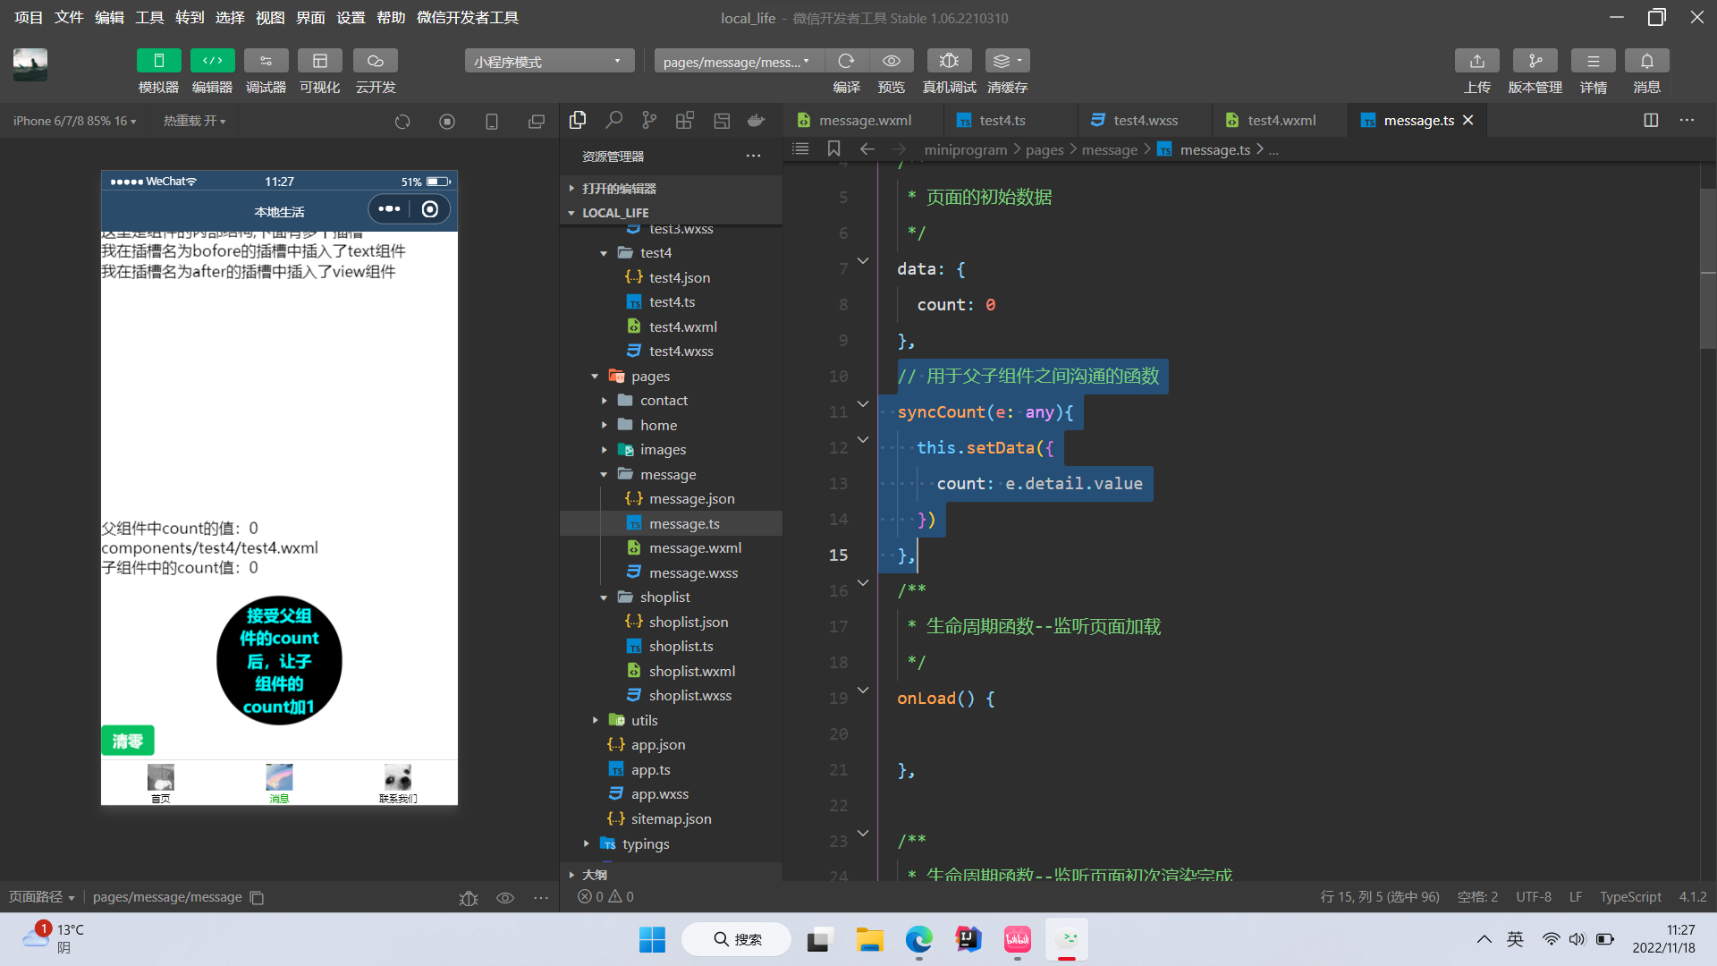
Task: Switch to the test4.wxss tab
Action: 1145,121
